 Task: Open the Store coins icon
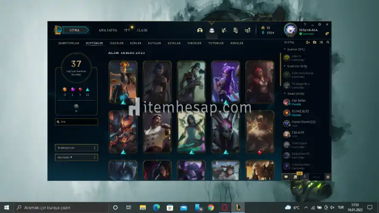pyautogui.click(x=247, y=30)
